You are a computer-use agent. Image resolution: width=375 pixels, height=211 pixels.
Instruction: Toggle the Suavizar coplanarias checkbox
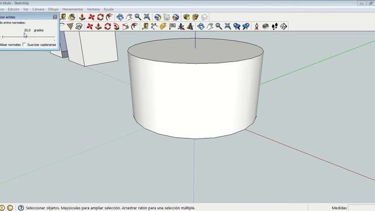24,45
